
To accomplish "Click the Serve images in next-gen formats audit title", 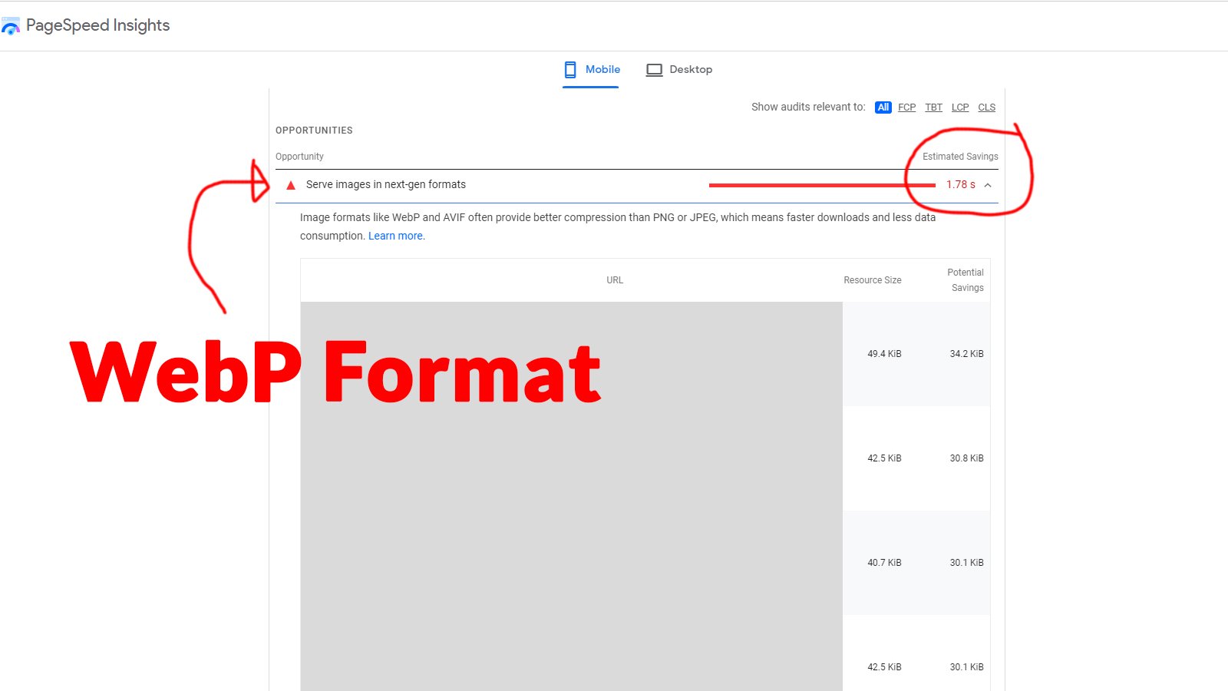I will tap(386, 184).
